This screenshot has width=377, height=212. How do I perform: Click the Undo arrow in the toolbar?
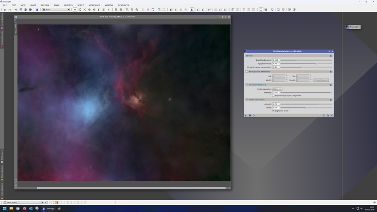coord(5,10)
